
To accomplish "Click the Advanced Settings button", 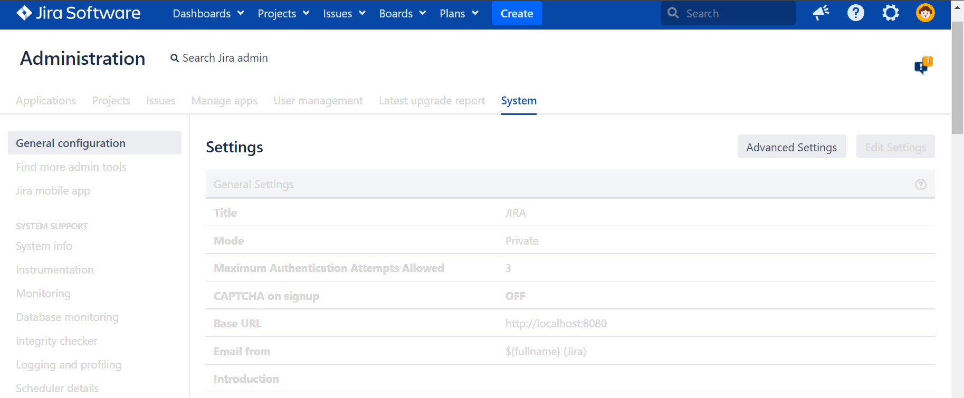I will [x=791, y=147].
